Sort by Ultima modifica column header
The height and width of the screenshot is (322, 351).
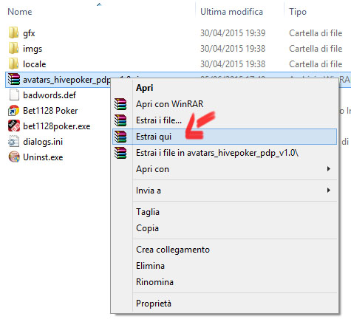pyautogui.click(x=231, y=12)
